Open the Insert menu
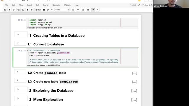 pos(30,5)
